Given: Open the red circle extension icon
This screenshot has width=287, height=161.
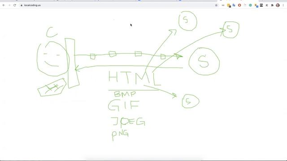Looking at the screenshot, I should coord(239,5).
